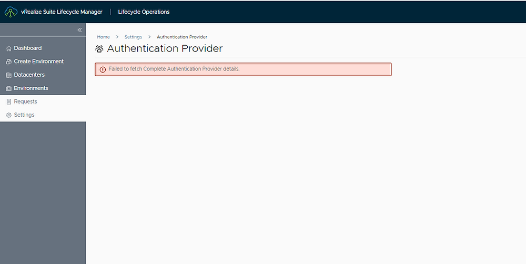
Task: Follow the Home breadcrumb link
Action: click(103, 37)
